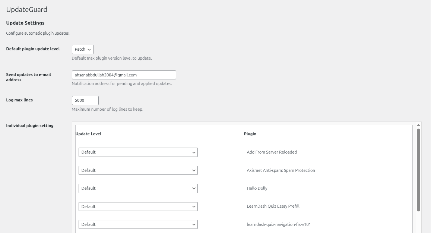Open the Default plugin update level dropdown
431x233 pixels.
click(82, 49)
